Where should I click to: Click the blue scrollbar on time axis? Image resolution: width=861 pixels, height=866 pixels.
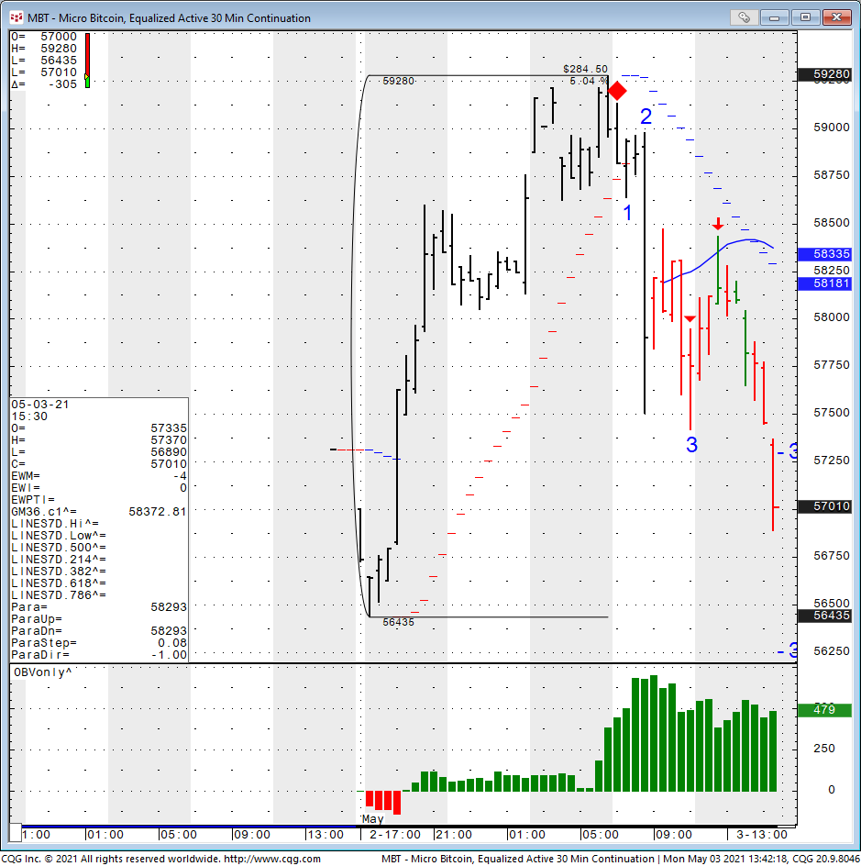183,826
